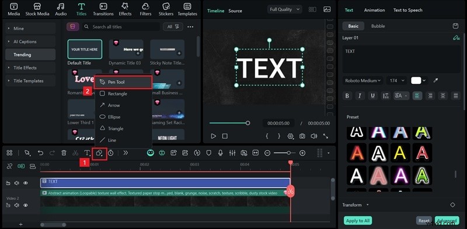Viewport: 467px width, 229px height.
Task: Click the voiceover microphone icon
Action: pos(221,153)
